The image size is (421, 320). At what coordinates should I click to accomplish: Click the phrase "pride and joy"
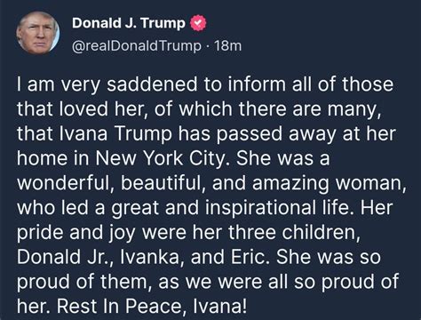(76, 232)
